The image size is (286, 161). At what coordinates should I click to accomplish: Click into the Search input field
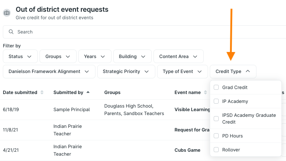pyautogui.click(x=145, y=32)
